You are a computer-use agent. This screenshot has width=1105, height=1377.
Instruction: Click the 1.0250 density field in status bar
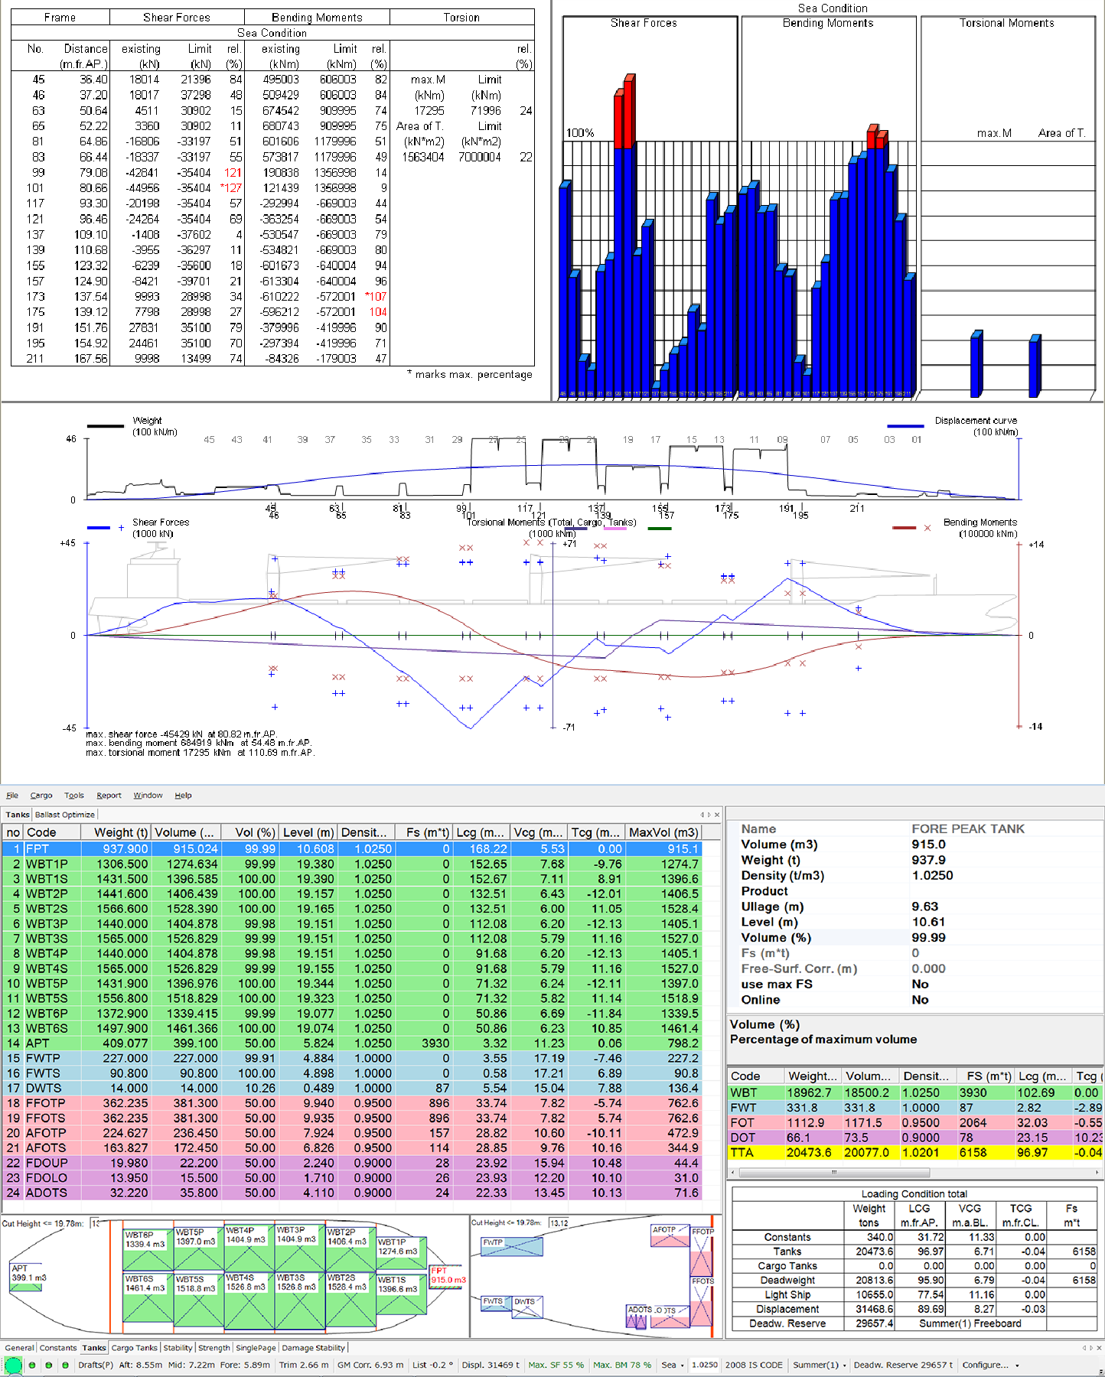[x=705, y=1365]
